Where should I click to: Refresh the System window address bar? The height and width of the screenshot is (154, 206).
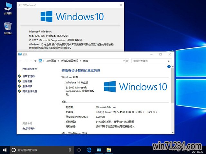[x=127, y=61]
